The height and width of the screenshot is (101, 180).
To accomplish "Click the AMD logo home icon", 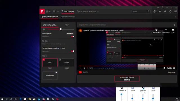I will click(42, 12).
